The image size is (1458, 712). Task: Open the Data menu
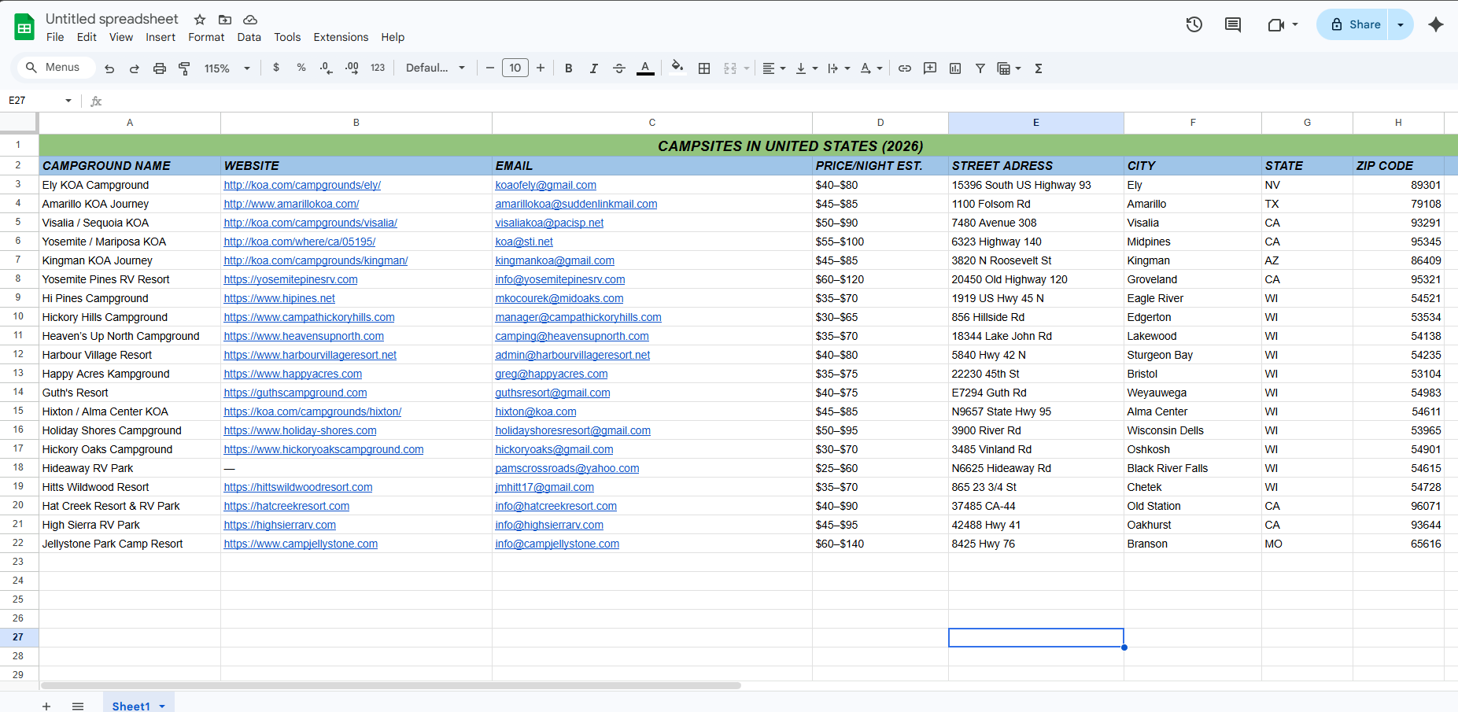[249, 37]
